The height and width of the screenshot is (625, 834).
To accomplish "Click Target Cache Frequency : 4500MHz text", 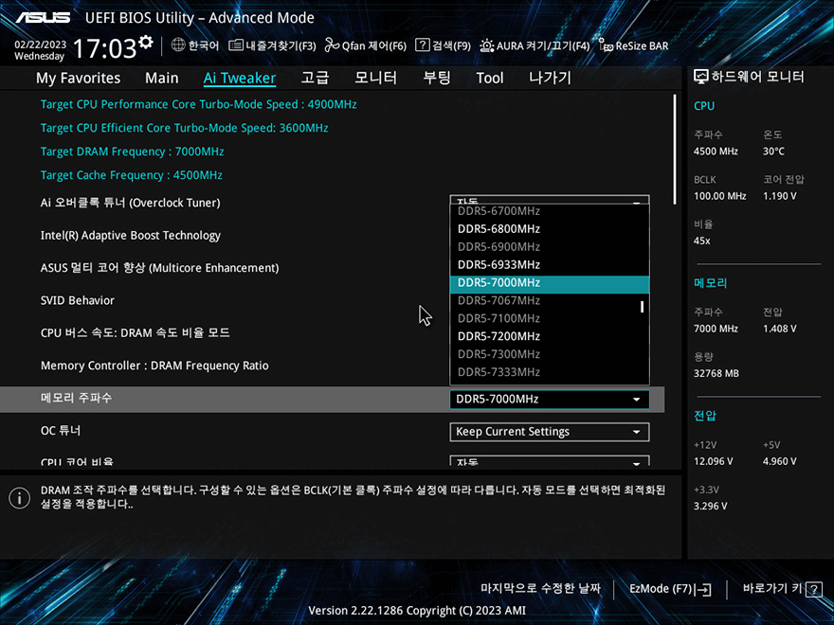I will click(x=132, y=175).
